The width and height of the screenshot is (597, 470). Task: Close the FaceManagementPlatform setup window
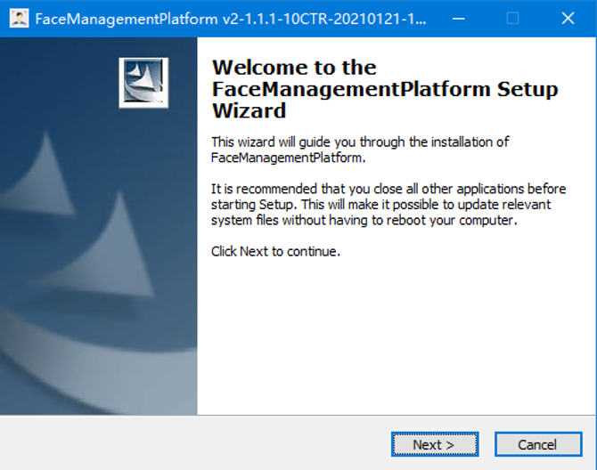568,19
